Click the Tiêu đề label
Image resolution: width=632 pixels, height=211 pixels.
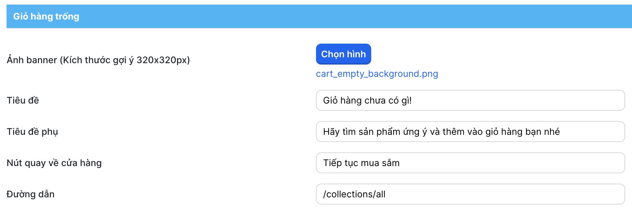pyautogui.click(x=23, y=100)
